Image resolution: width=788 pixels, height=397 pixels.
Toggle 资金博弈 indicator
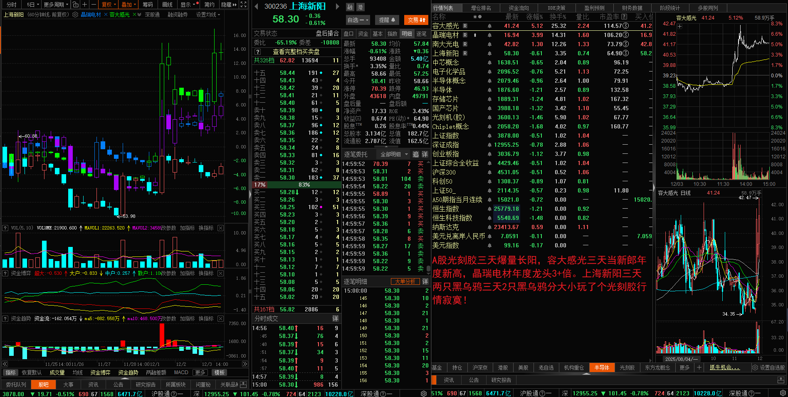(100, 372)
